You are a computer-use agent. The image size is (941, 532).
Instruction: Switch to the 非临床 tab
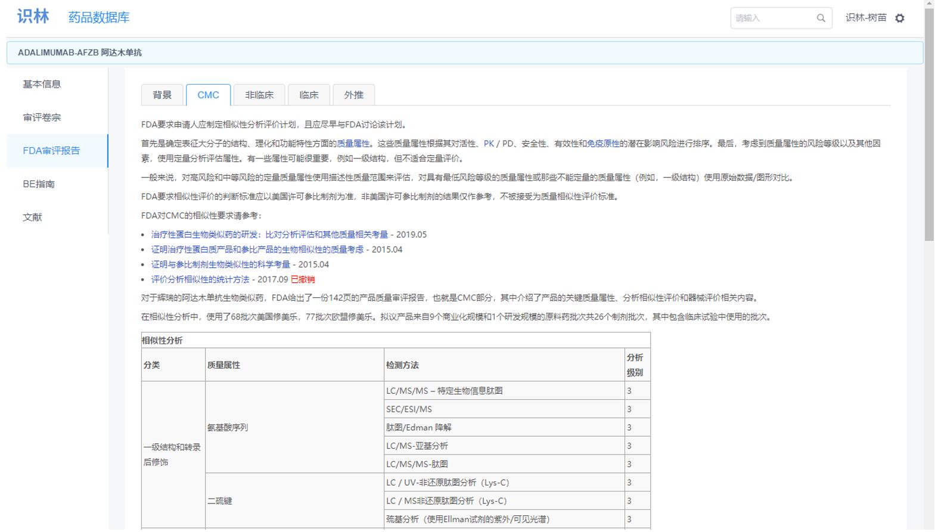point(259,95)
